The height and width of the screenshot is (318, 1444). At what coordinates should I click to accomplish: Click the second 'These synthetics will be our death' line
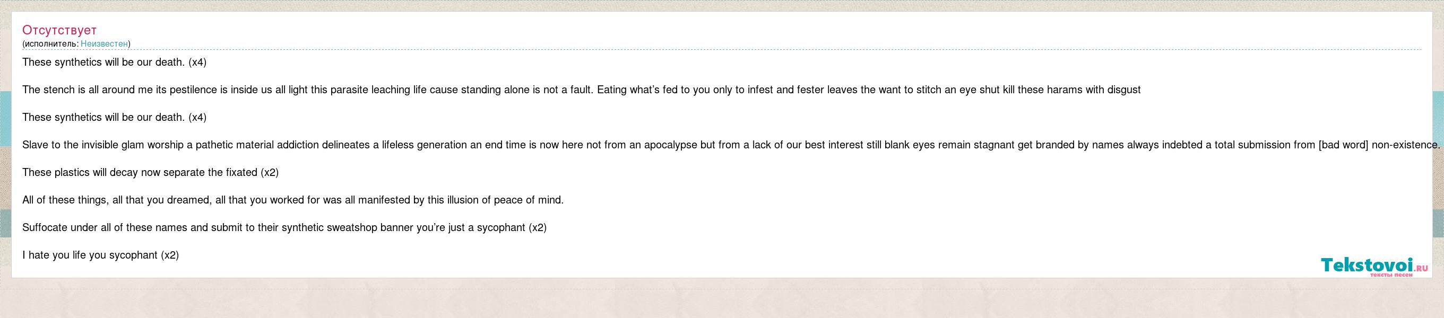[x=114, y=117]
